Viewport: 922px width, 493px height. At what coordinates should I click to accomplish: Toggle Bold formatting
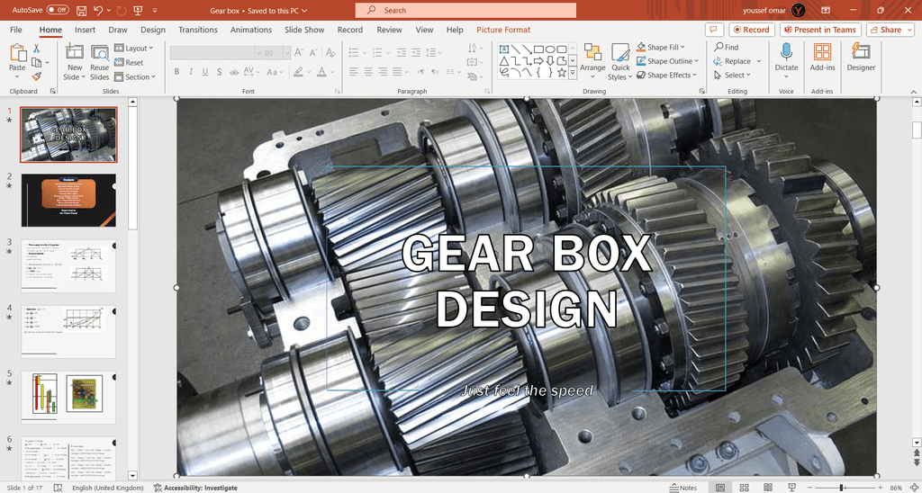(176, 72)
